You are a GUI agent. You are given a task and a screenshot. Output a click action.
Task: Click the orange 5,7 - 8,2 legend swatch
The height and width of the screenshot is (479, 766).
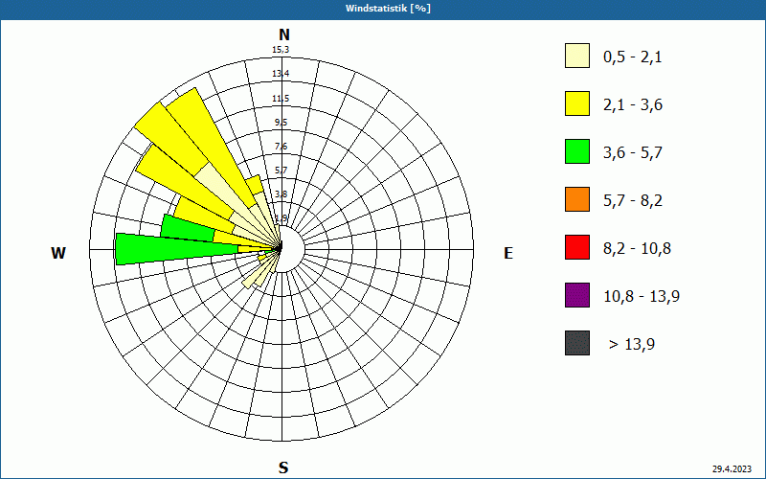tap(577, 199)
